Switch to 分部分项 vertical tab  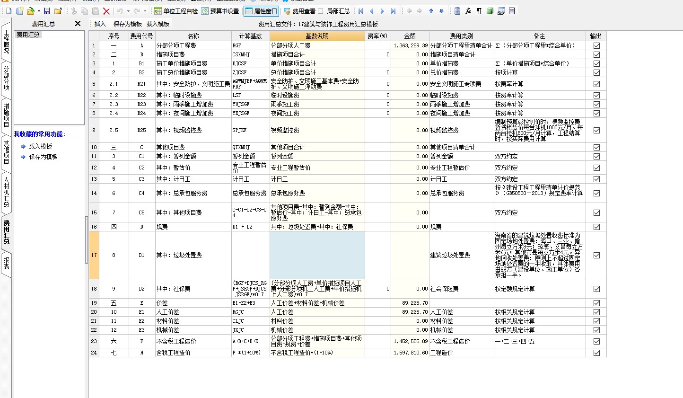click(x=6, y=78)
